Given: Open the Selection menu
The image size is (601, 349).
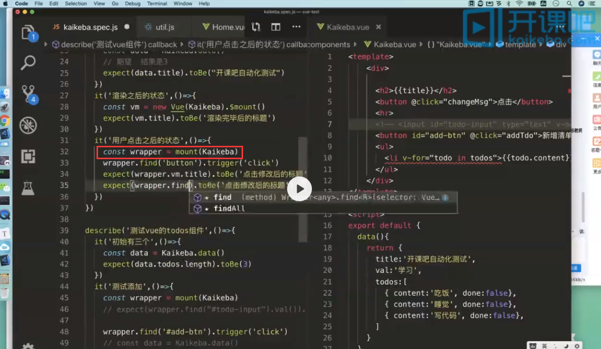Looking at the screenshot, I should click(x=76, y=3).
